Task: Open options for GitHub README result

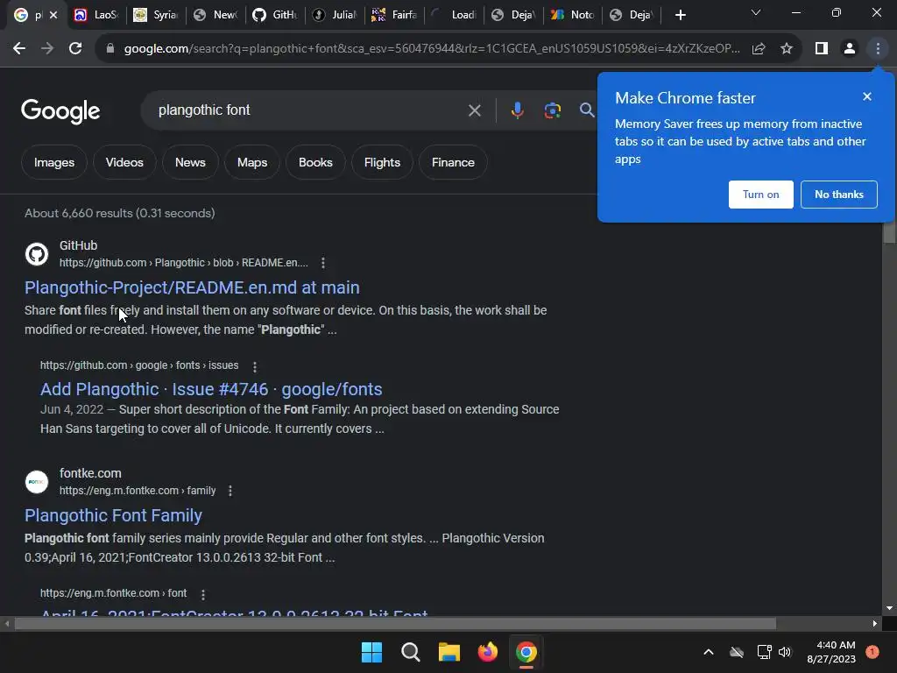Action: pyautogui.click(x=323, y=263)
